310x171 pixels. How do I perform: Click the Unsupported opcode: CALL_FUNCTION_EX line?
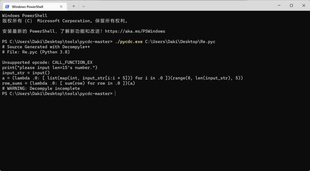coord(47,63)
